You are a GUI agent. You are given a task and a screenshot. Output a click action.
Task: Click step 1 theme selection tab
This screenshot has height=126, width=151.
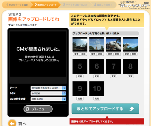point(17,5)
